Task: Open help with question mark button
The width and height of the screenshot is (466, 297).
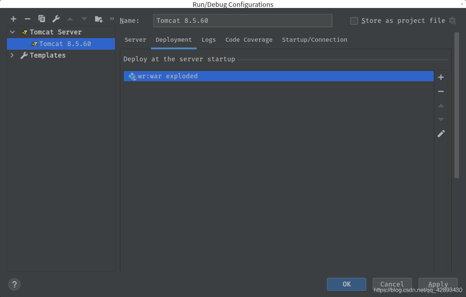Action: coord(15,284)
